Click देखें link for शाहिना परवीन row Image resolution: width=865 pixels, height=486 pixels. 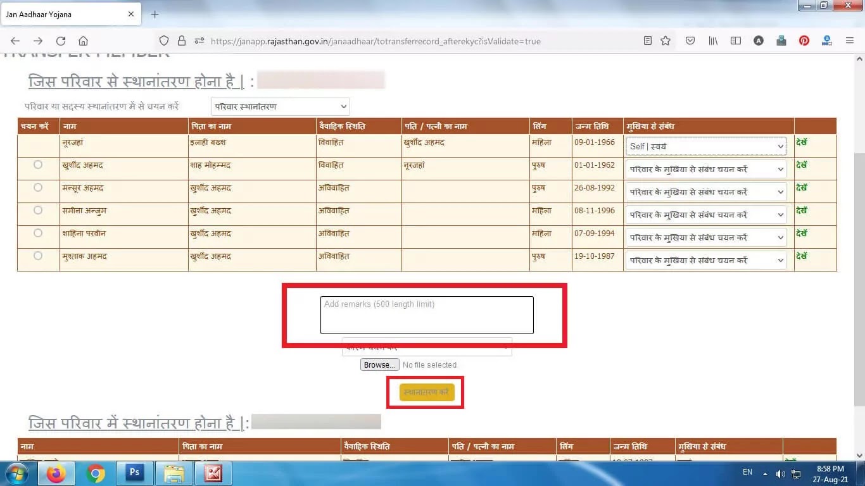click(x=802, y=234)
